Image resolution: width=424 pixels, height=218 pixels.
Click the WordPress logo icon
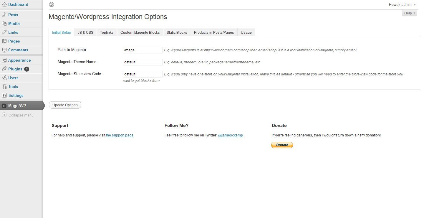click(52, 4)
